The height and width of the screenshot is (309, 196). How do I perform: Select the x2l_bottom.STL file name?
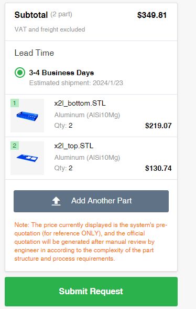80,104
